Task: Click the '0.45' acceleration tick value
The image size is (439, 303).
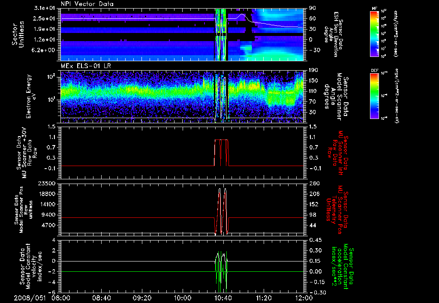Action: tap(315, 240)
